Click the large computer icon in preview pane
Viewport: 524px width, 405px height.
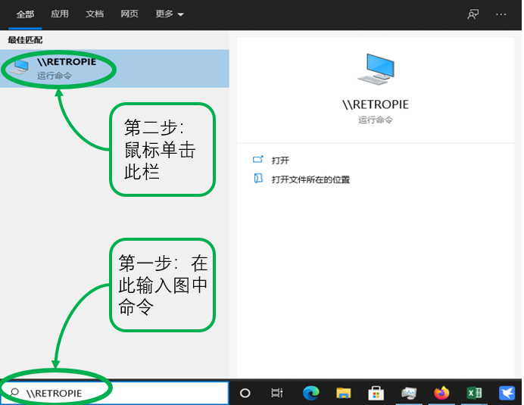coord(376,70)
